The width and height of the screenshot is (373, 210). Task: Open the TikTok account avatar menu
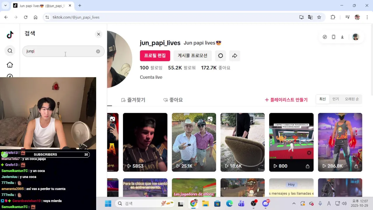[356, 37]
